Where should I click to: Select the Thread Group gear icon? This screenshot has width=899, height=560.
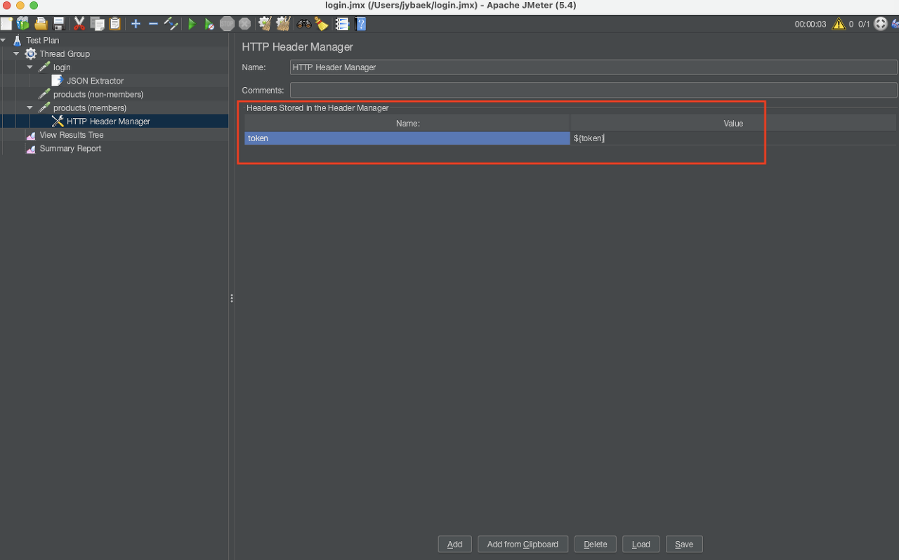click(31, 53)
